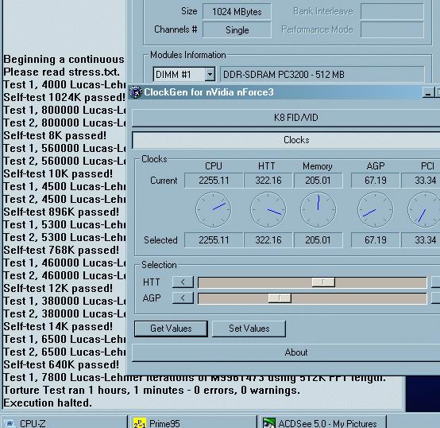Switch to the Clocks section
Screen dimensions: 440x428
pos(286,140)
